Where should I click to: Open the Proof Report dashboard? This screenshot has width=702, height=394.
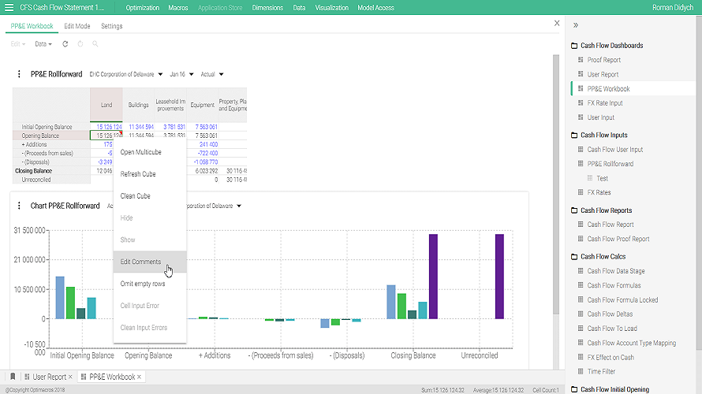pos(603,60)
